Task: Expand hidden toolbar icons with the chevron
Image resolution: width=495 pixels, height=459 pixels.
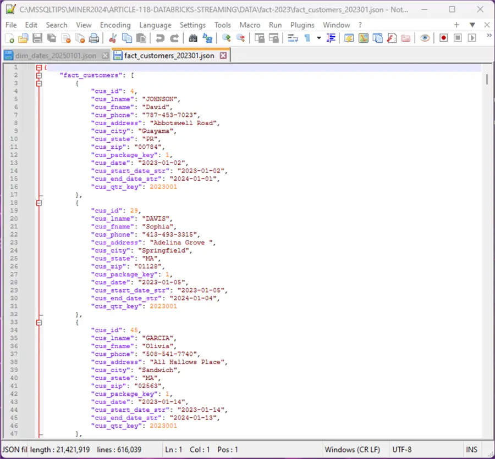Action: (489, 35)
